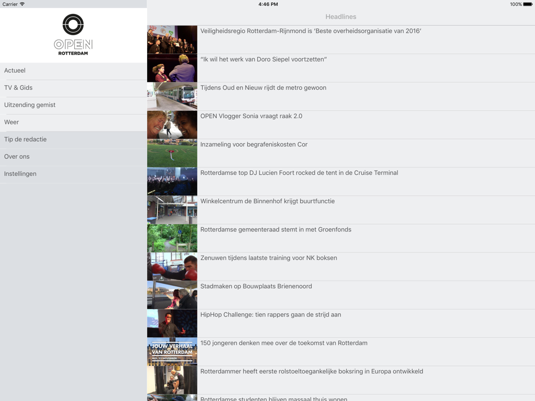Open the rapper on stage thumbnail

coord(172,323)
